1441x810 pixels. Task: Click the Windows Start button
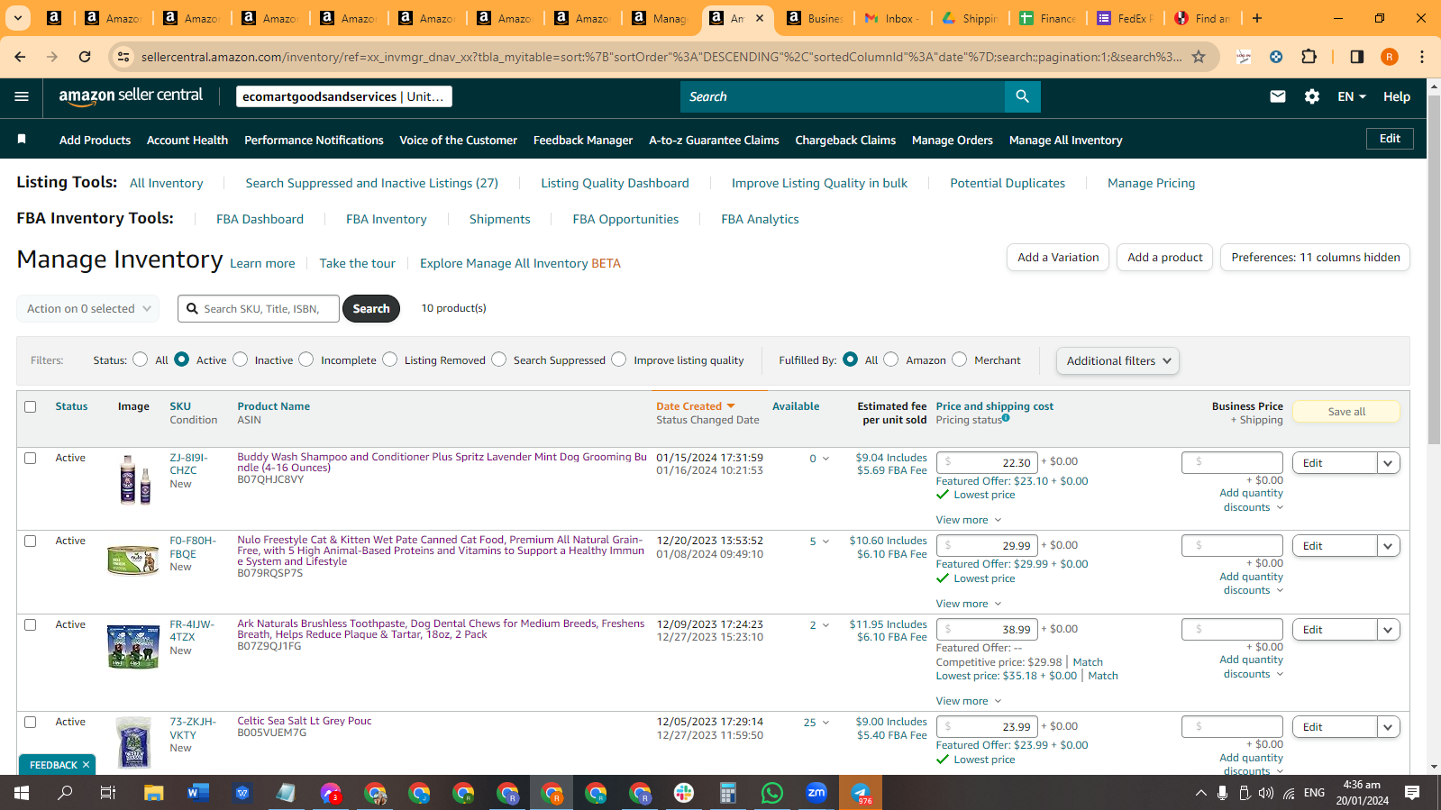click(22, 793)
